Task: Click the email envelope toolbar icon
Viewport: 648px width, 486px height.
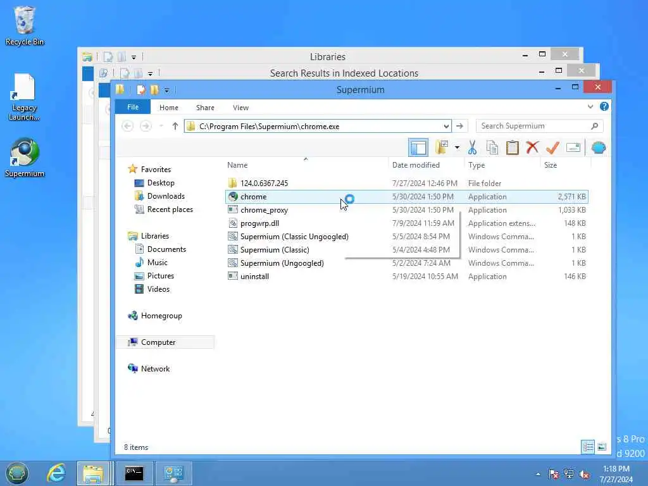Action: pos(573,147)
